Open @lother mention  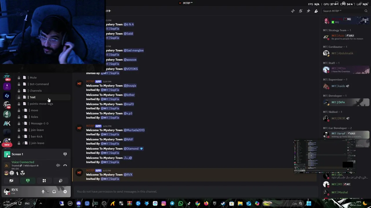point(129,95)
